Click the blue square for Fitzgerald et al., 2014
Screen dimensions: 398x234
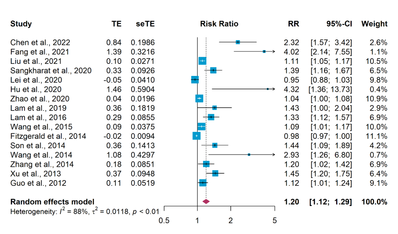tap(196, 136)
